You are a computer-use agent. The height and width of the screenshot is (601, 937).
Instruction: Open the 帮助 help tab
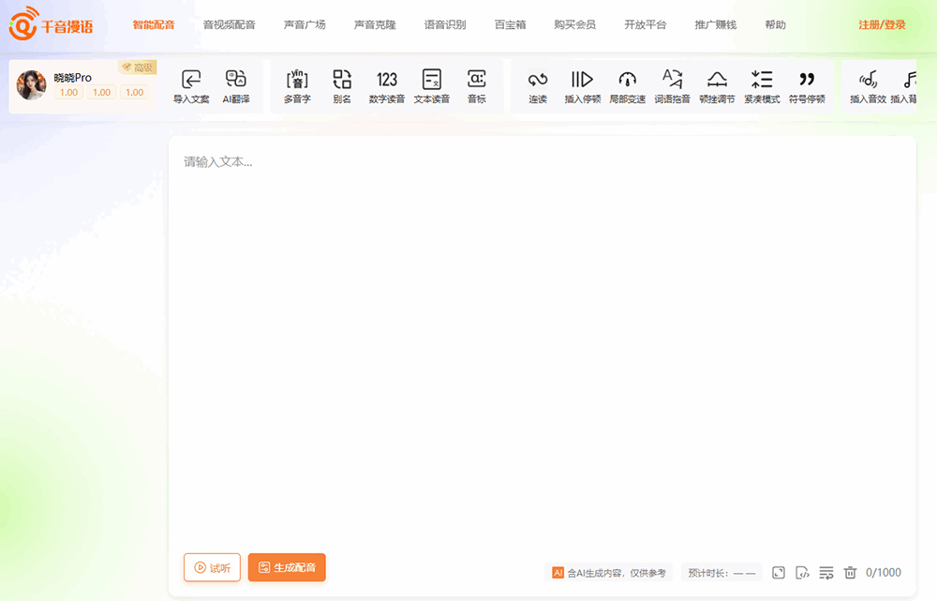[x=775, y=24]
